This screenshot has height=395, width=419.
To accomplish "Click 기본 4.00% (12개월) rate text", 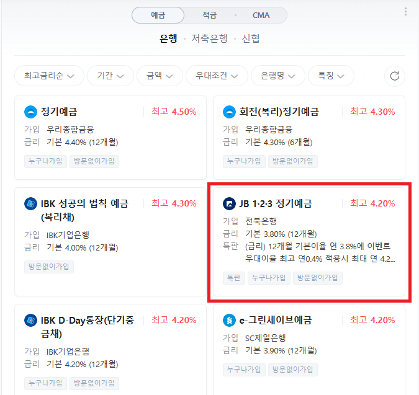I will pos(83,247).
